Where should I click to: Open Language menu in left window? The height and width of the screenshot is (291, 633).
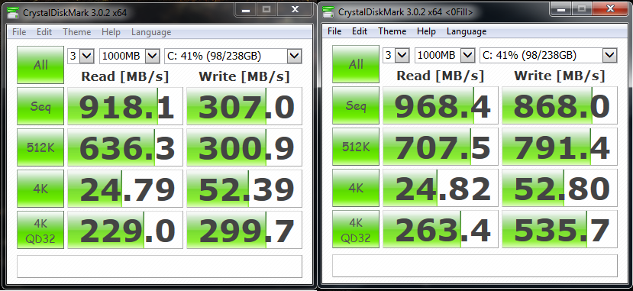point(151,32)
